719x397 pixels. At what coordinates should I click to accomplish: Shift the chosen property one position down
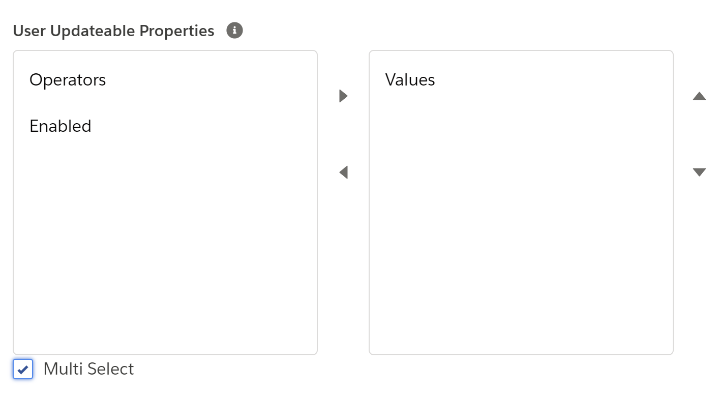[699, 172]
